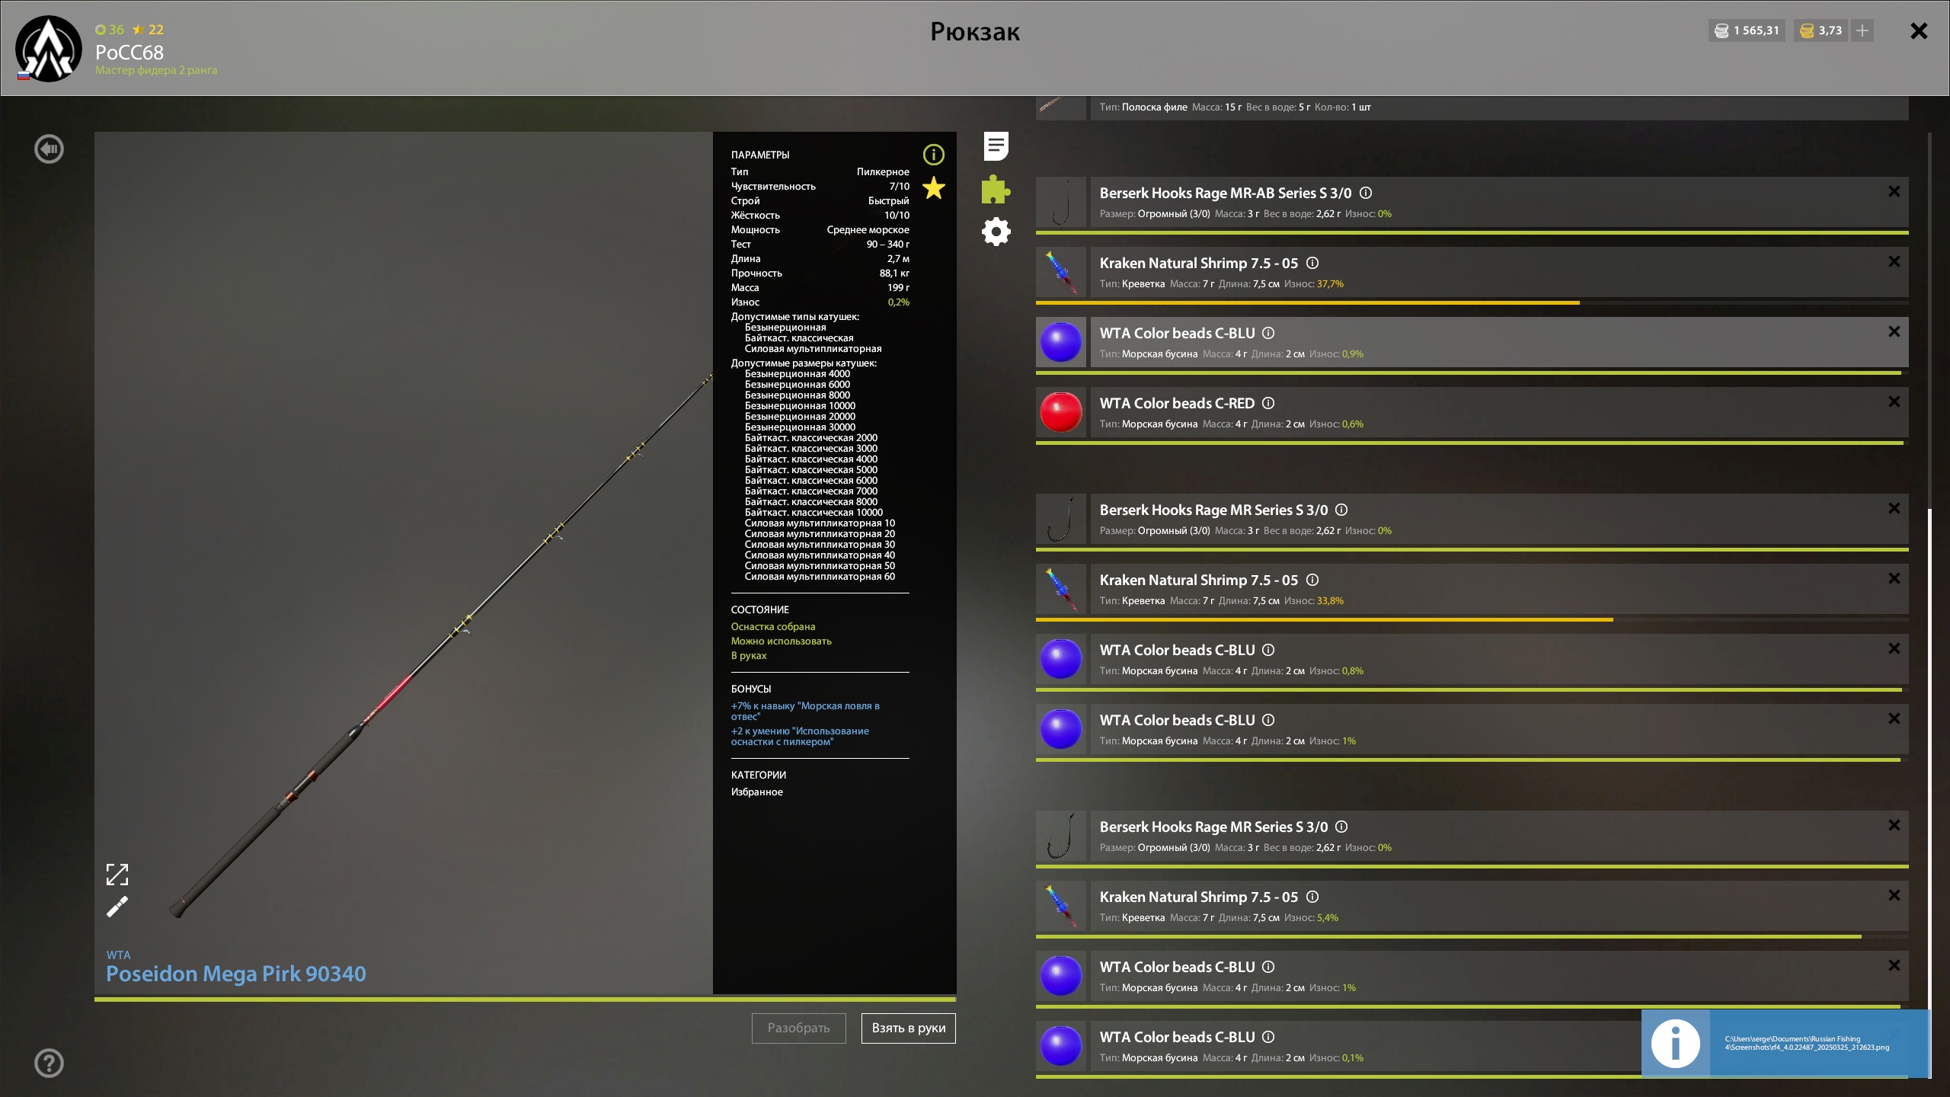Click the Взять в руки button
The height and width of the screenshot is (1097, 1950).
(908, 1028)
